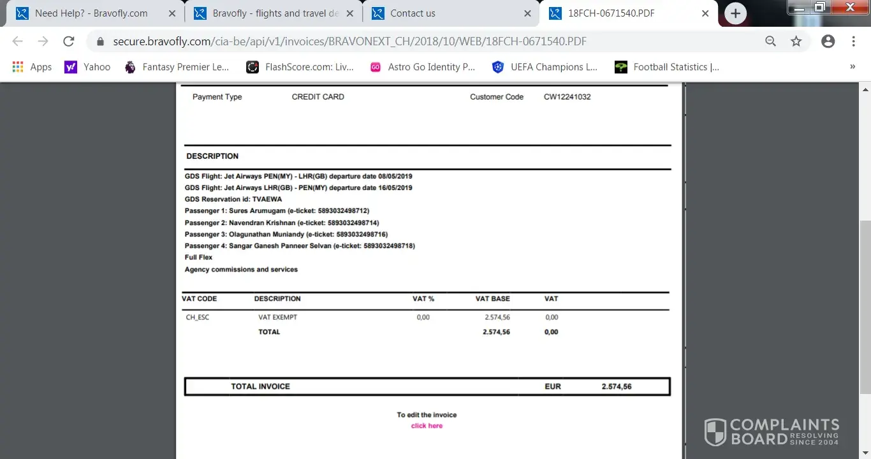Go back using the back arrow

17,41
